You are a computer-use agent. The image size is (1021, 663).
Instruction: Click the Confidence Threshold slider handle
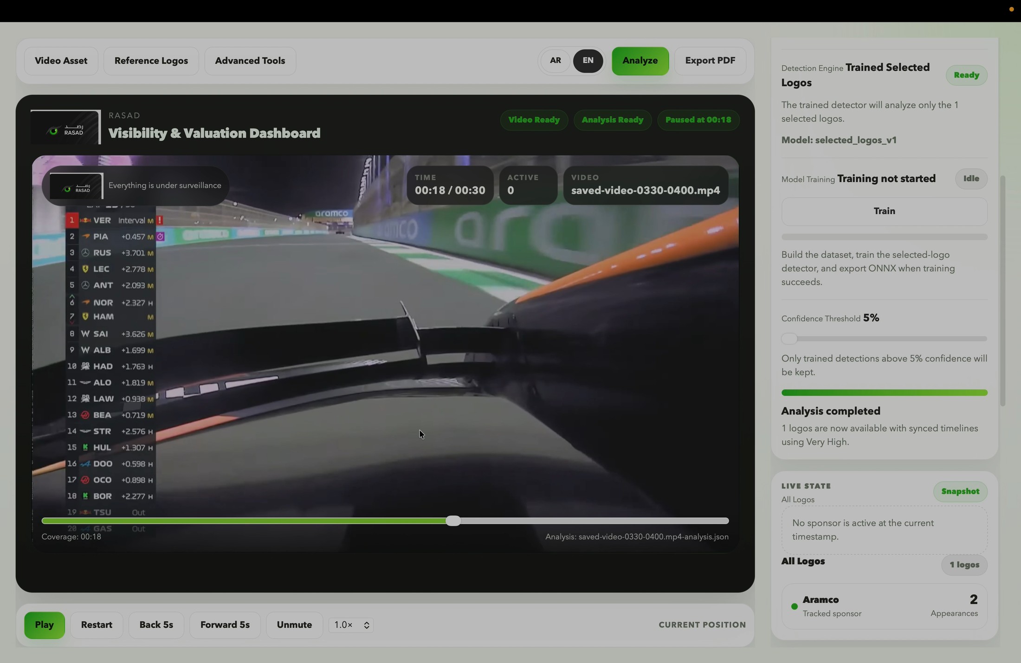point(789,339)
